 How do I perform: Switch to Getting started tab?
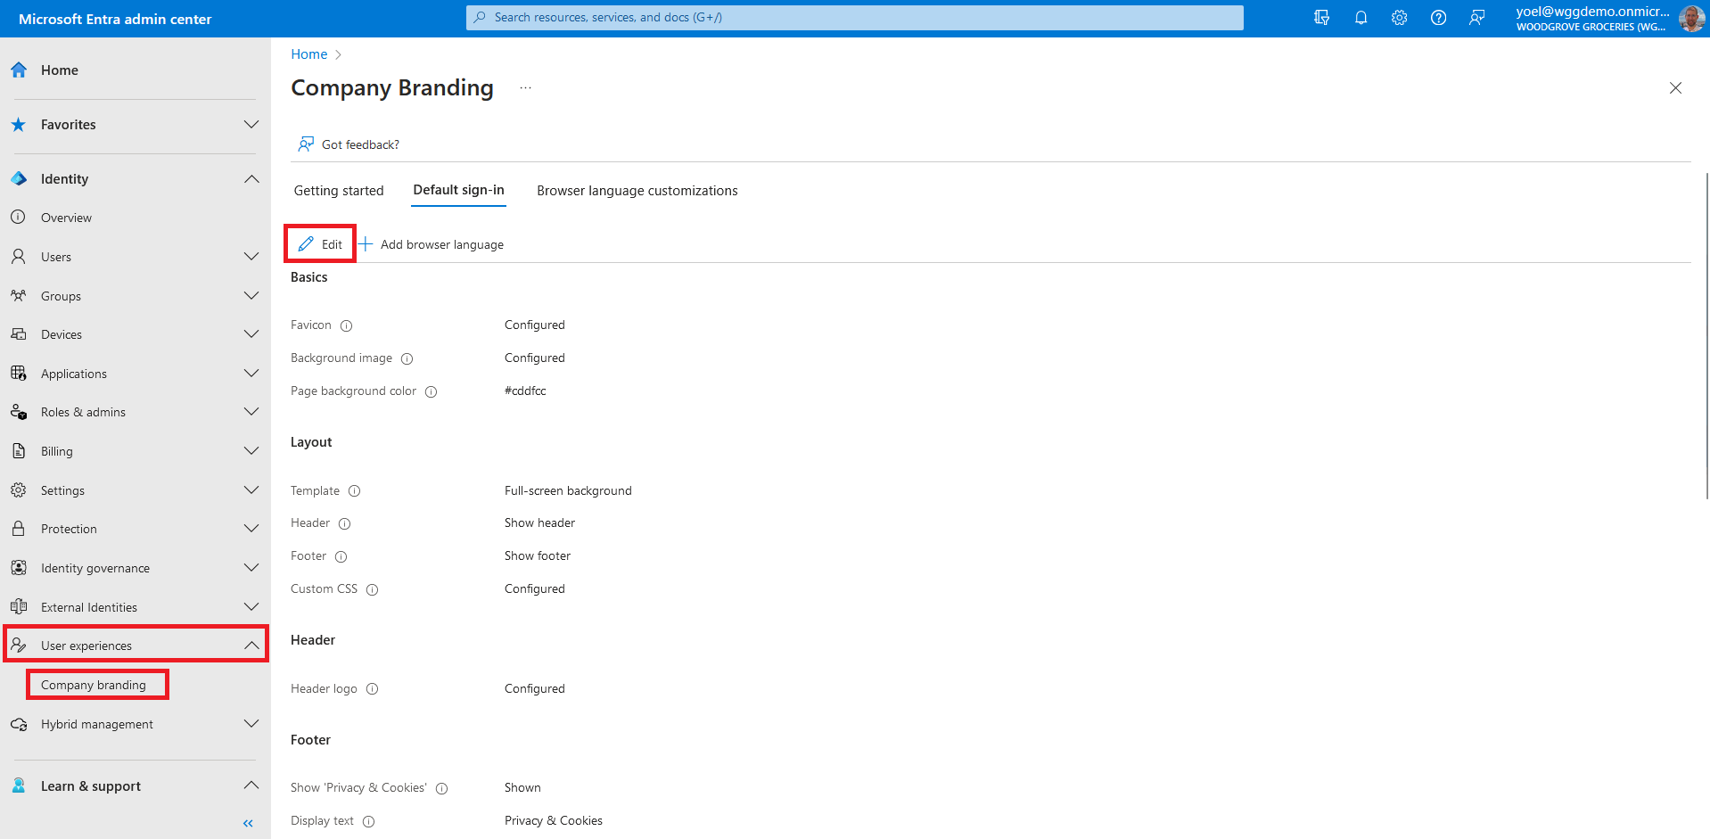tap(339, 191)
